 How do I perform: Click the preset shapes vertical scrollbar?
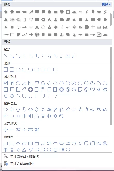111,86
